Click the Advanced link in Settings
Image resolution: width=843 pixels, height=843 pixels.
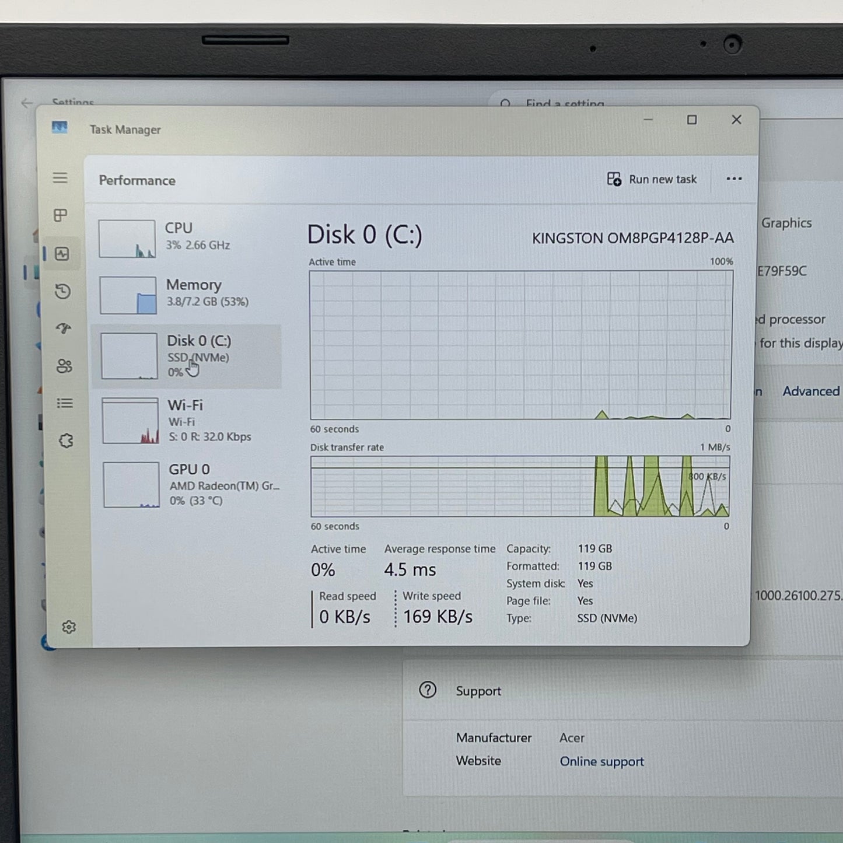811,391
